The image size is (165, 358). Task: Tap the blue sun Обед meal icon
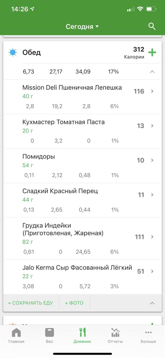[13, 52]
